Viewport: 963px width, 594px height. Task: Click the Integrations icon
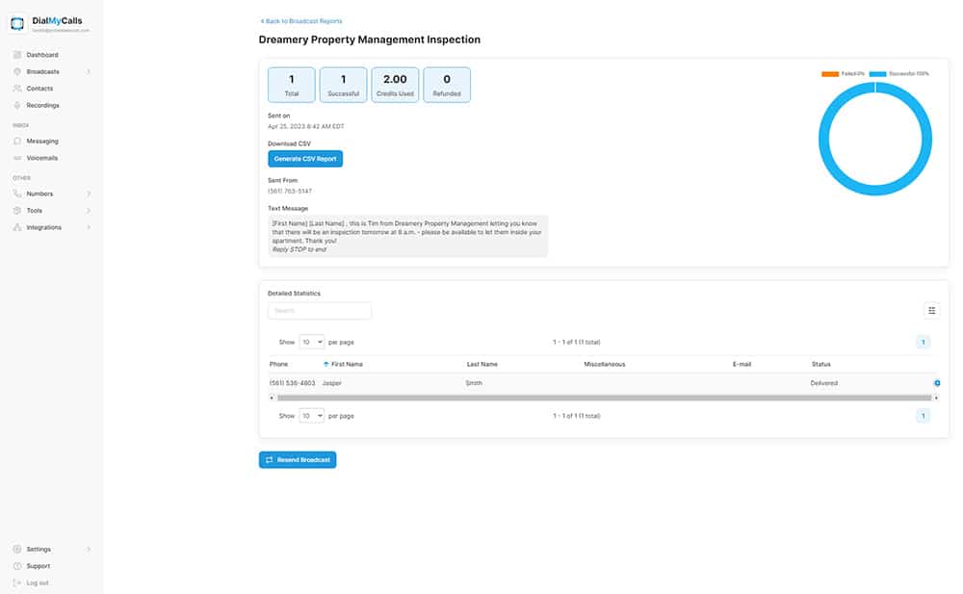pos(17,227)
